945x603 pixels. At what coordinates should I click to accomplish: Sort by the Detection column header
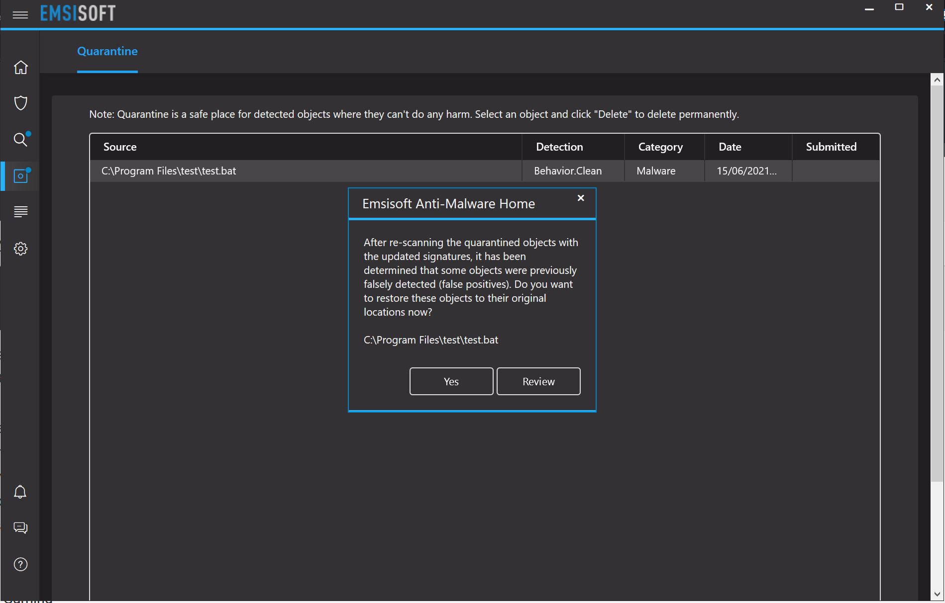pyautogui.click(x=573, y=147)
